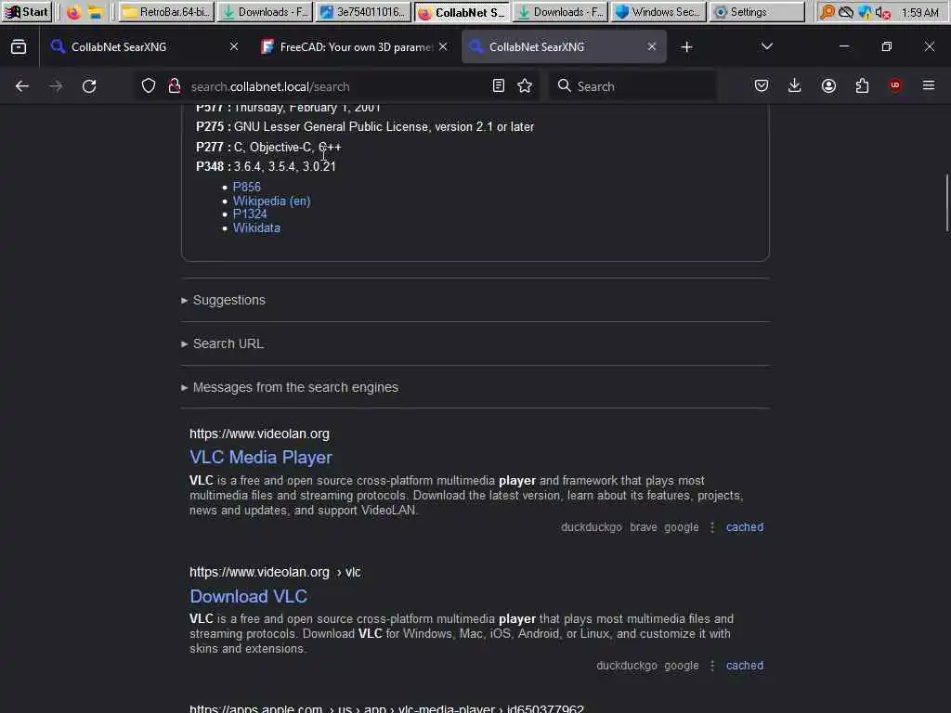Select the GNU Lesser General Public License text
Viewport: 951px width, 713px height.
tap(384, 126)
